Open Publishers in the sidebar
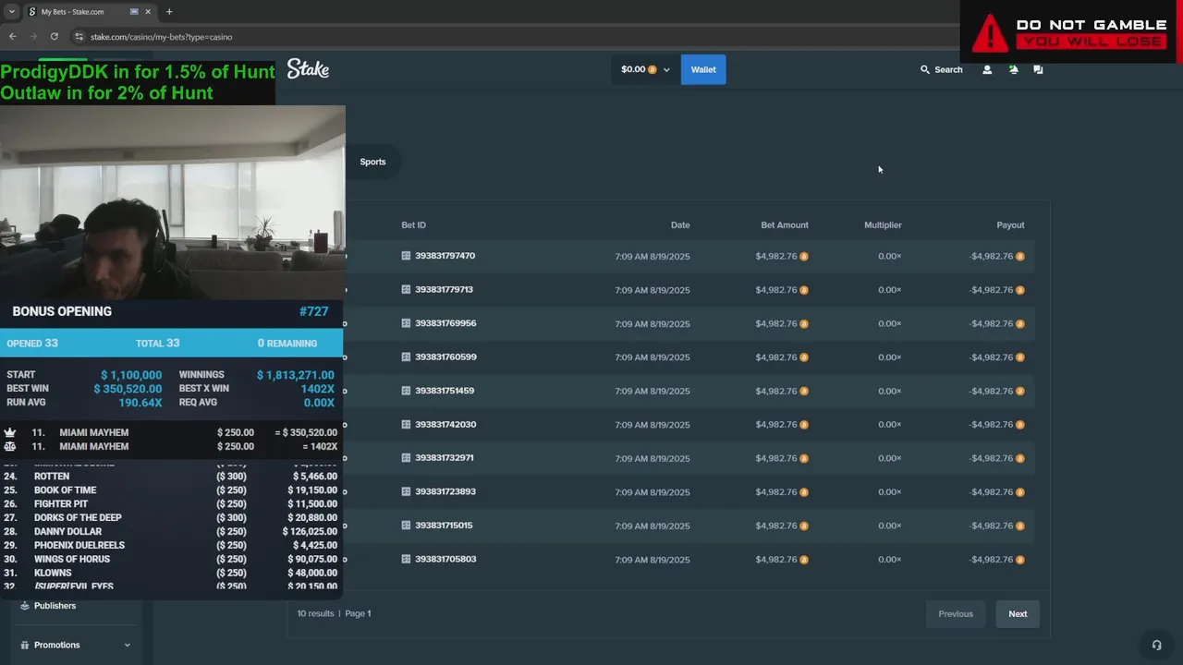 coord(55,606)
